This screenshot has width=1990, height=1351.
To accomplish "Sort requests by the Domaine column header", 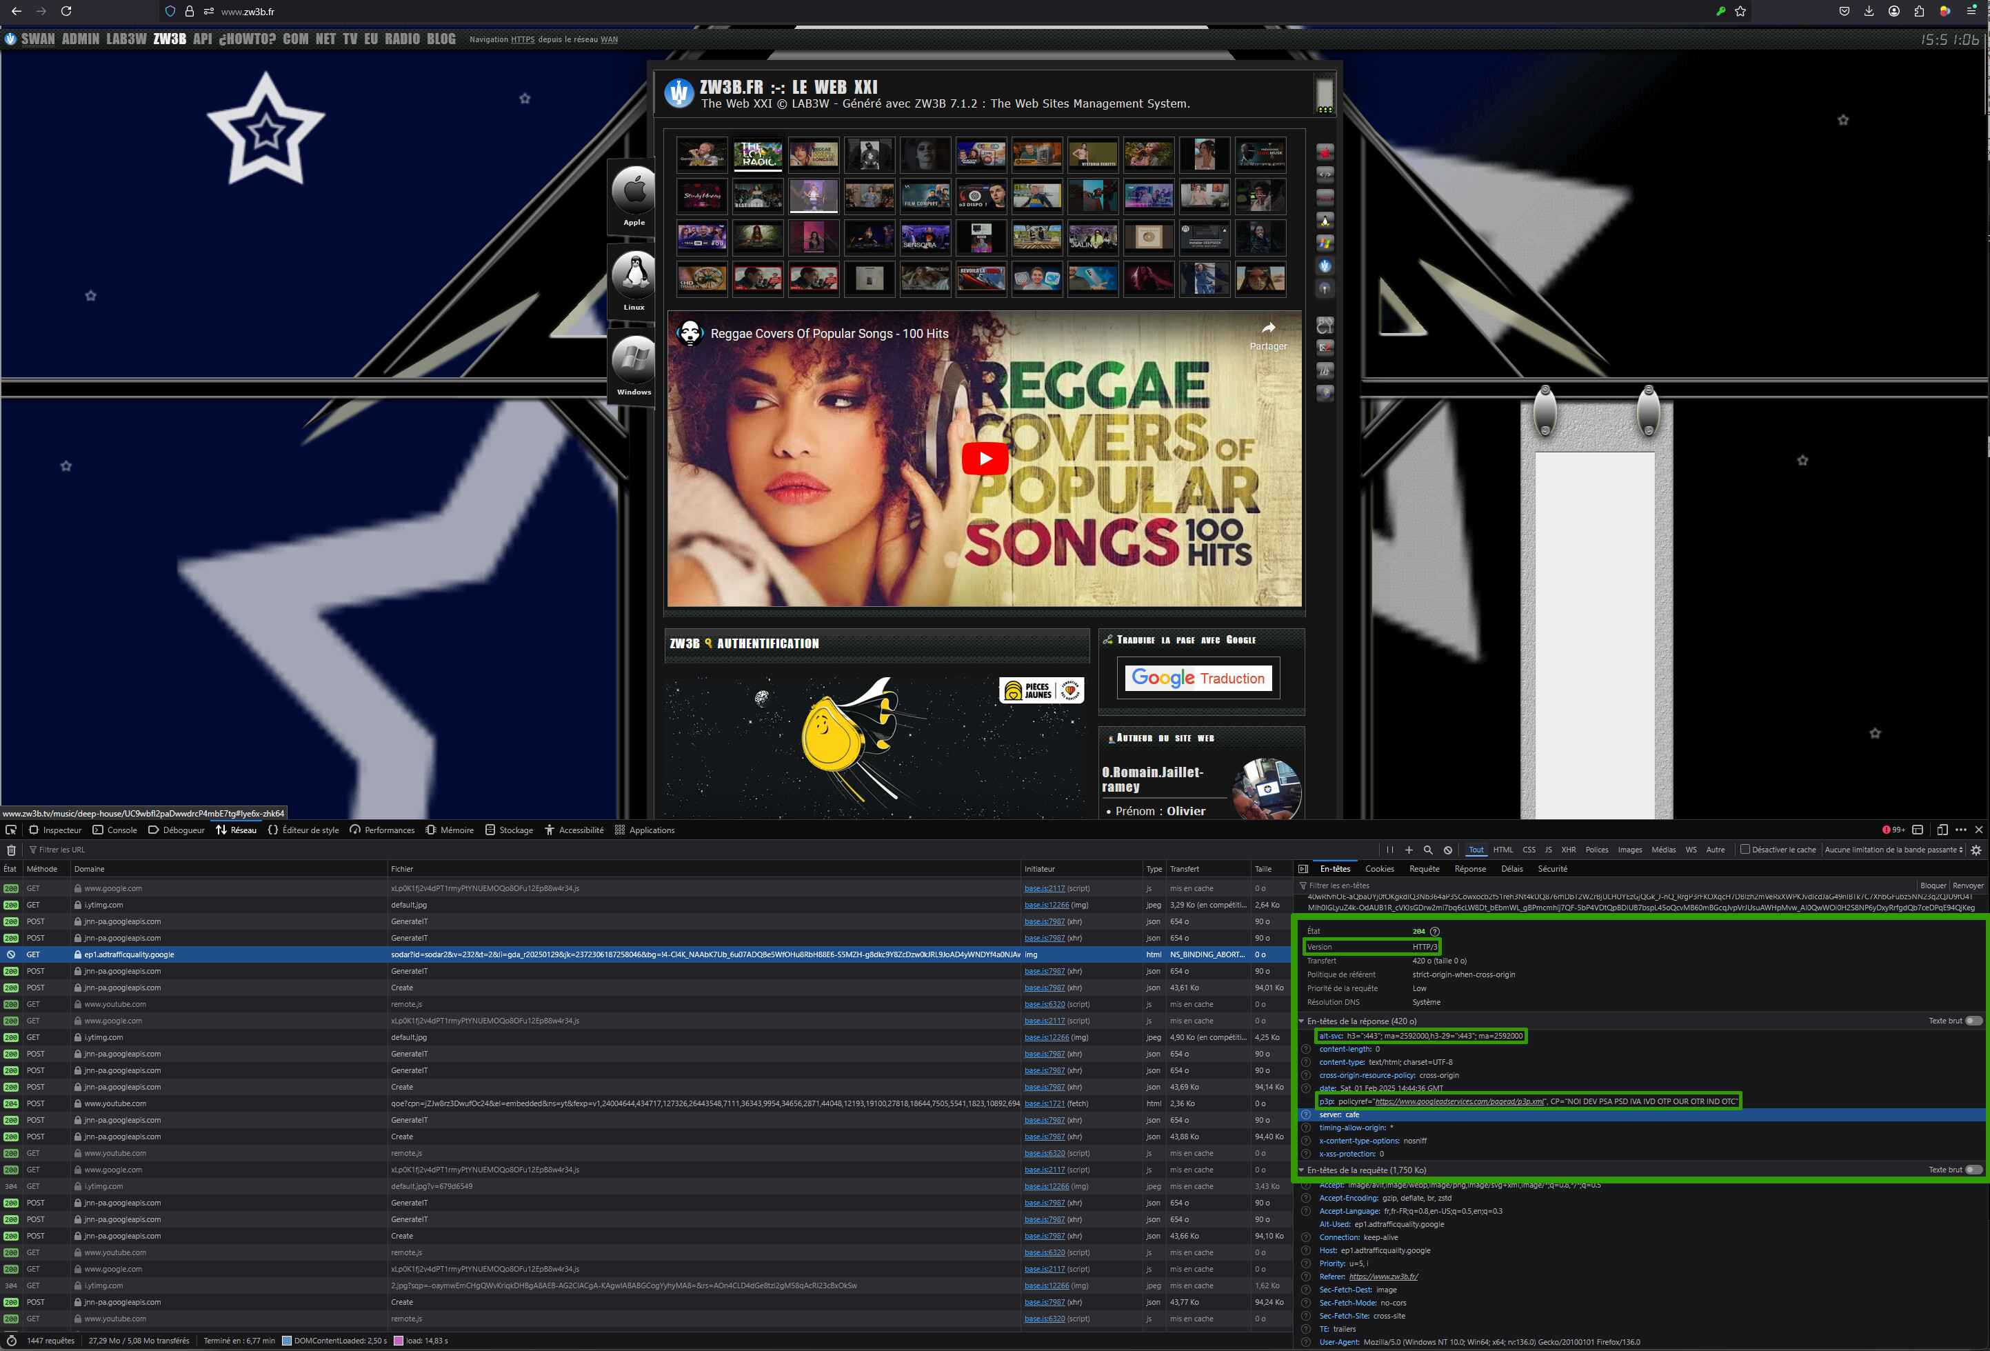I will point(230,869).
